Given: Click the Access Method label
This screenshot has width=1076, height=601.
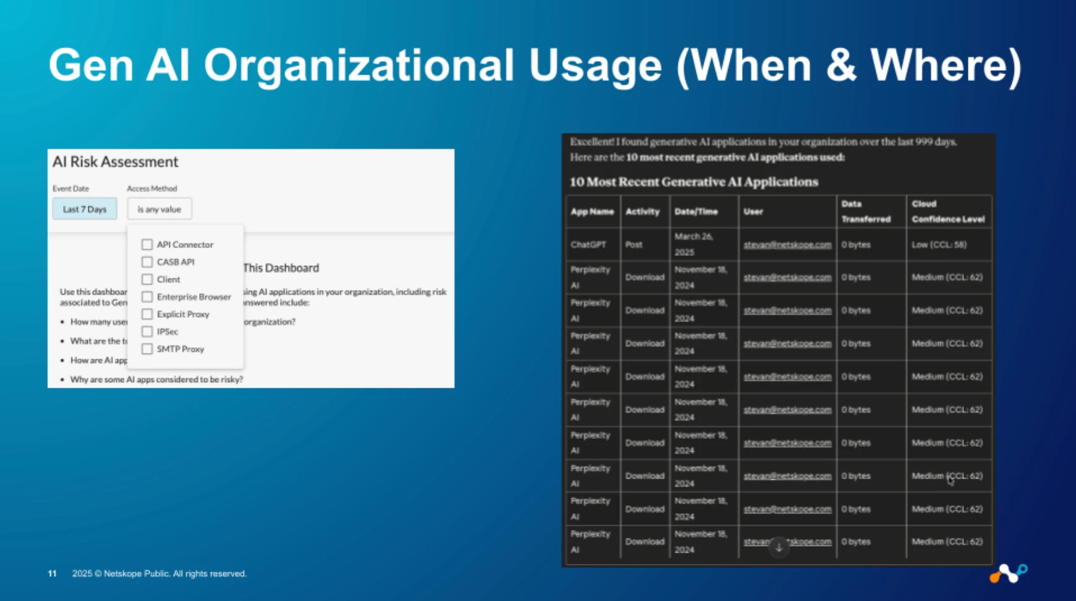Looking at the screenshot, I should point(152,189).
